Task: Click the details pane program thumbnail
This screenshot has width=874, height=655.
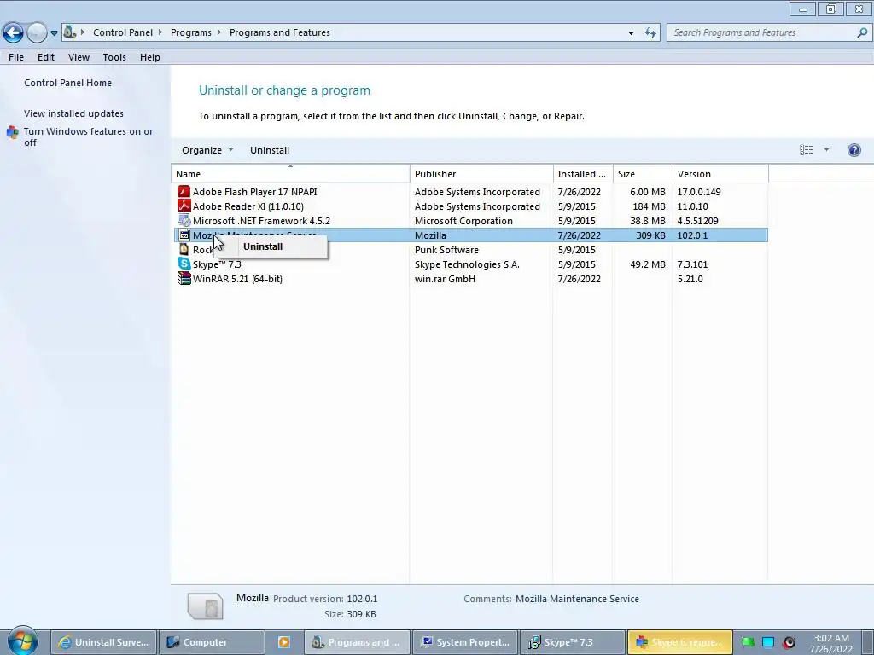Action: 206,606
